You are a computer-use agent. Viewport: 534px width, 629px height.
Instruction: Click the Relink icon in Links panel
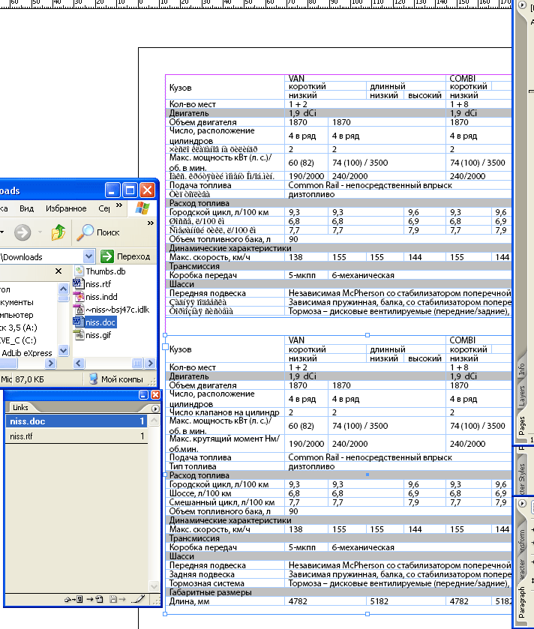[x=73, y=599]
